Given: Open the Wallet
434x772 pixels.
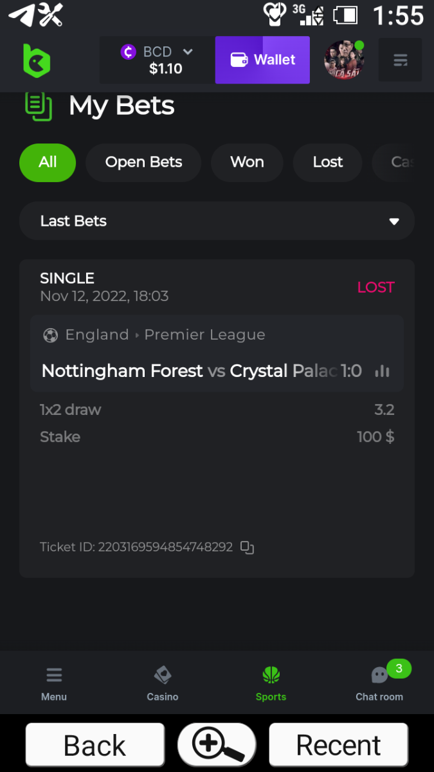Looking at the screenshot, I should point(262,60).
